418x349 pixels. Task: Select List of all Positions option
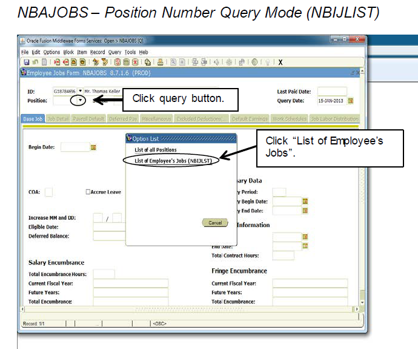pos(157,149)
